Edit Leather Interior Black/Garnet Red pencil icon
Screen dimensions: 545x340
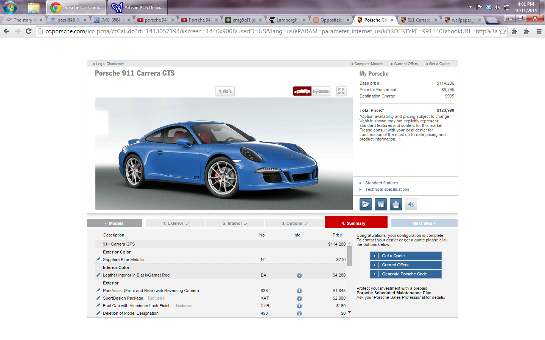point(98,275)
